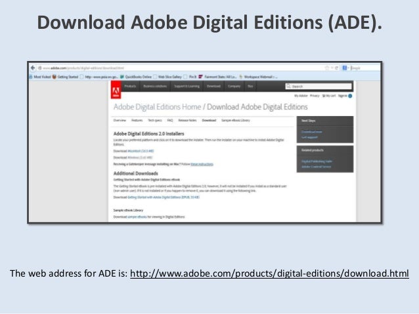
Task: Open the Pin It bookmark
Action: click(x=190, y=77)
